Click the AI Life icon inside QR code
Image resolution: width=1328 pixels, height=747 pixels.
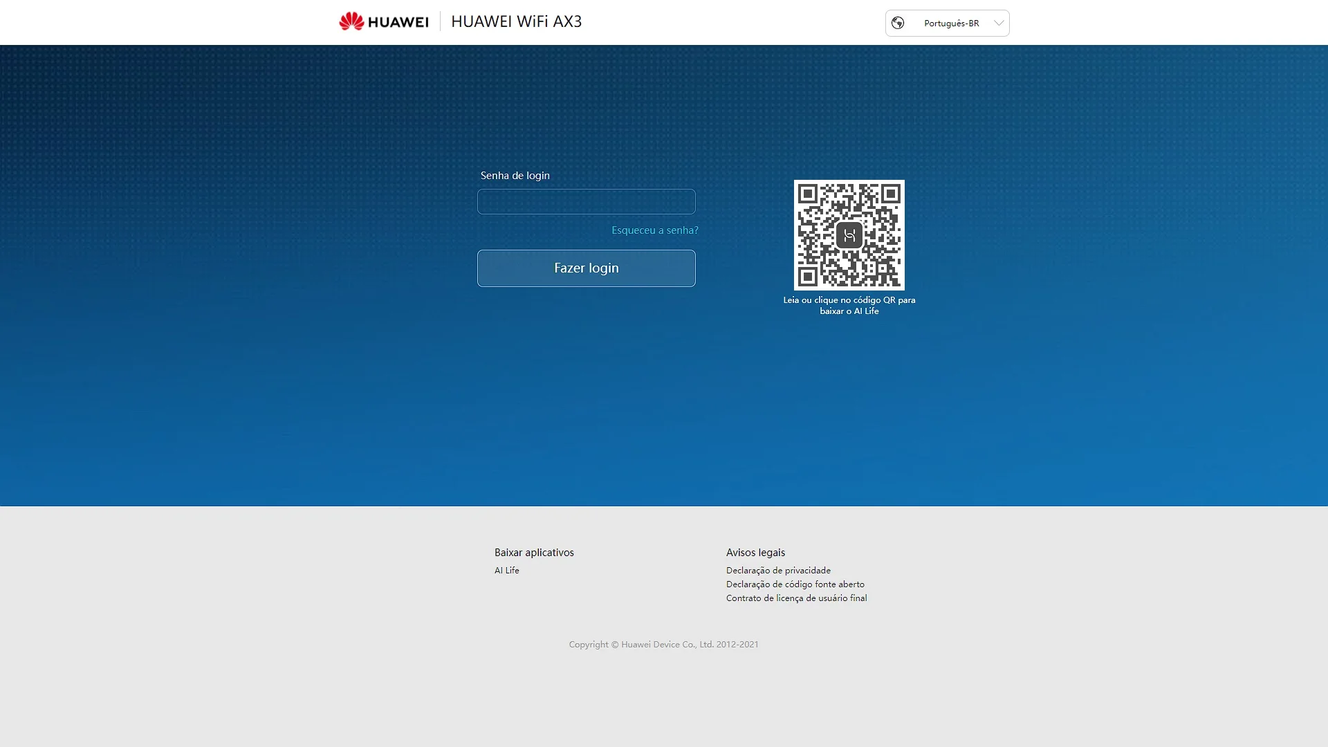point(849,236)
